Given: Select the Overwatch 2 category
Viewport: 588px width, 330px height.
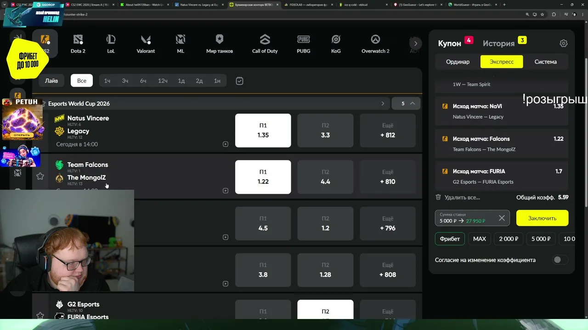Looking at the screenshot, I should click(x=375, y=44).
